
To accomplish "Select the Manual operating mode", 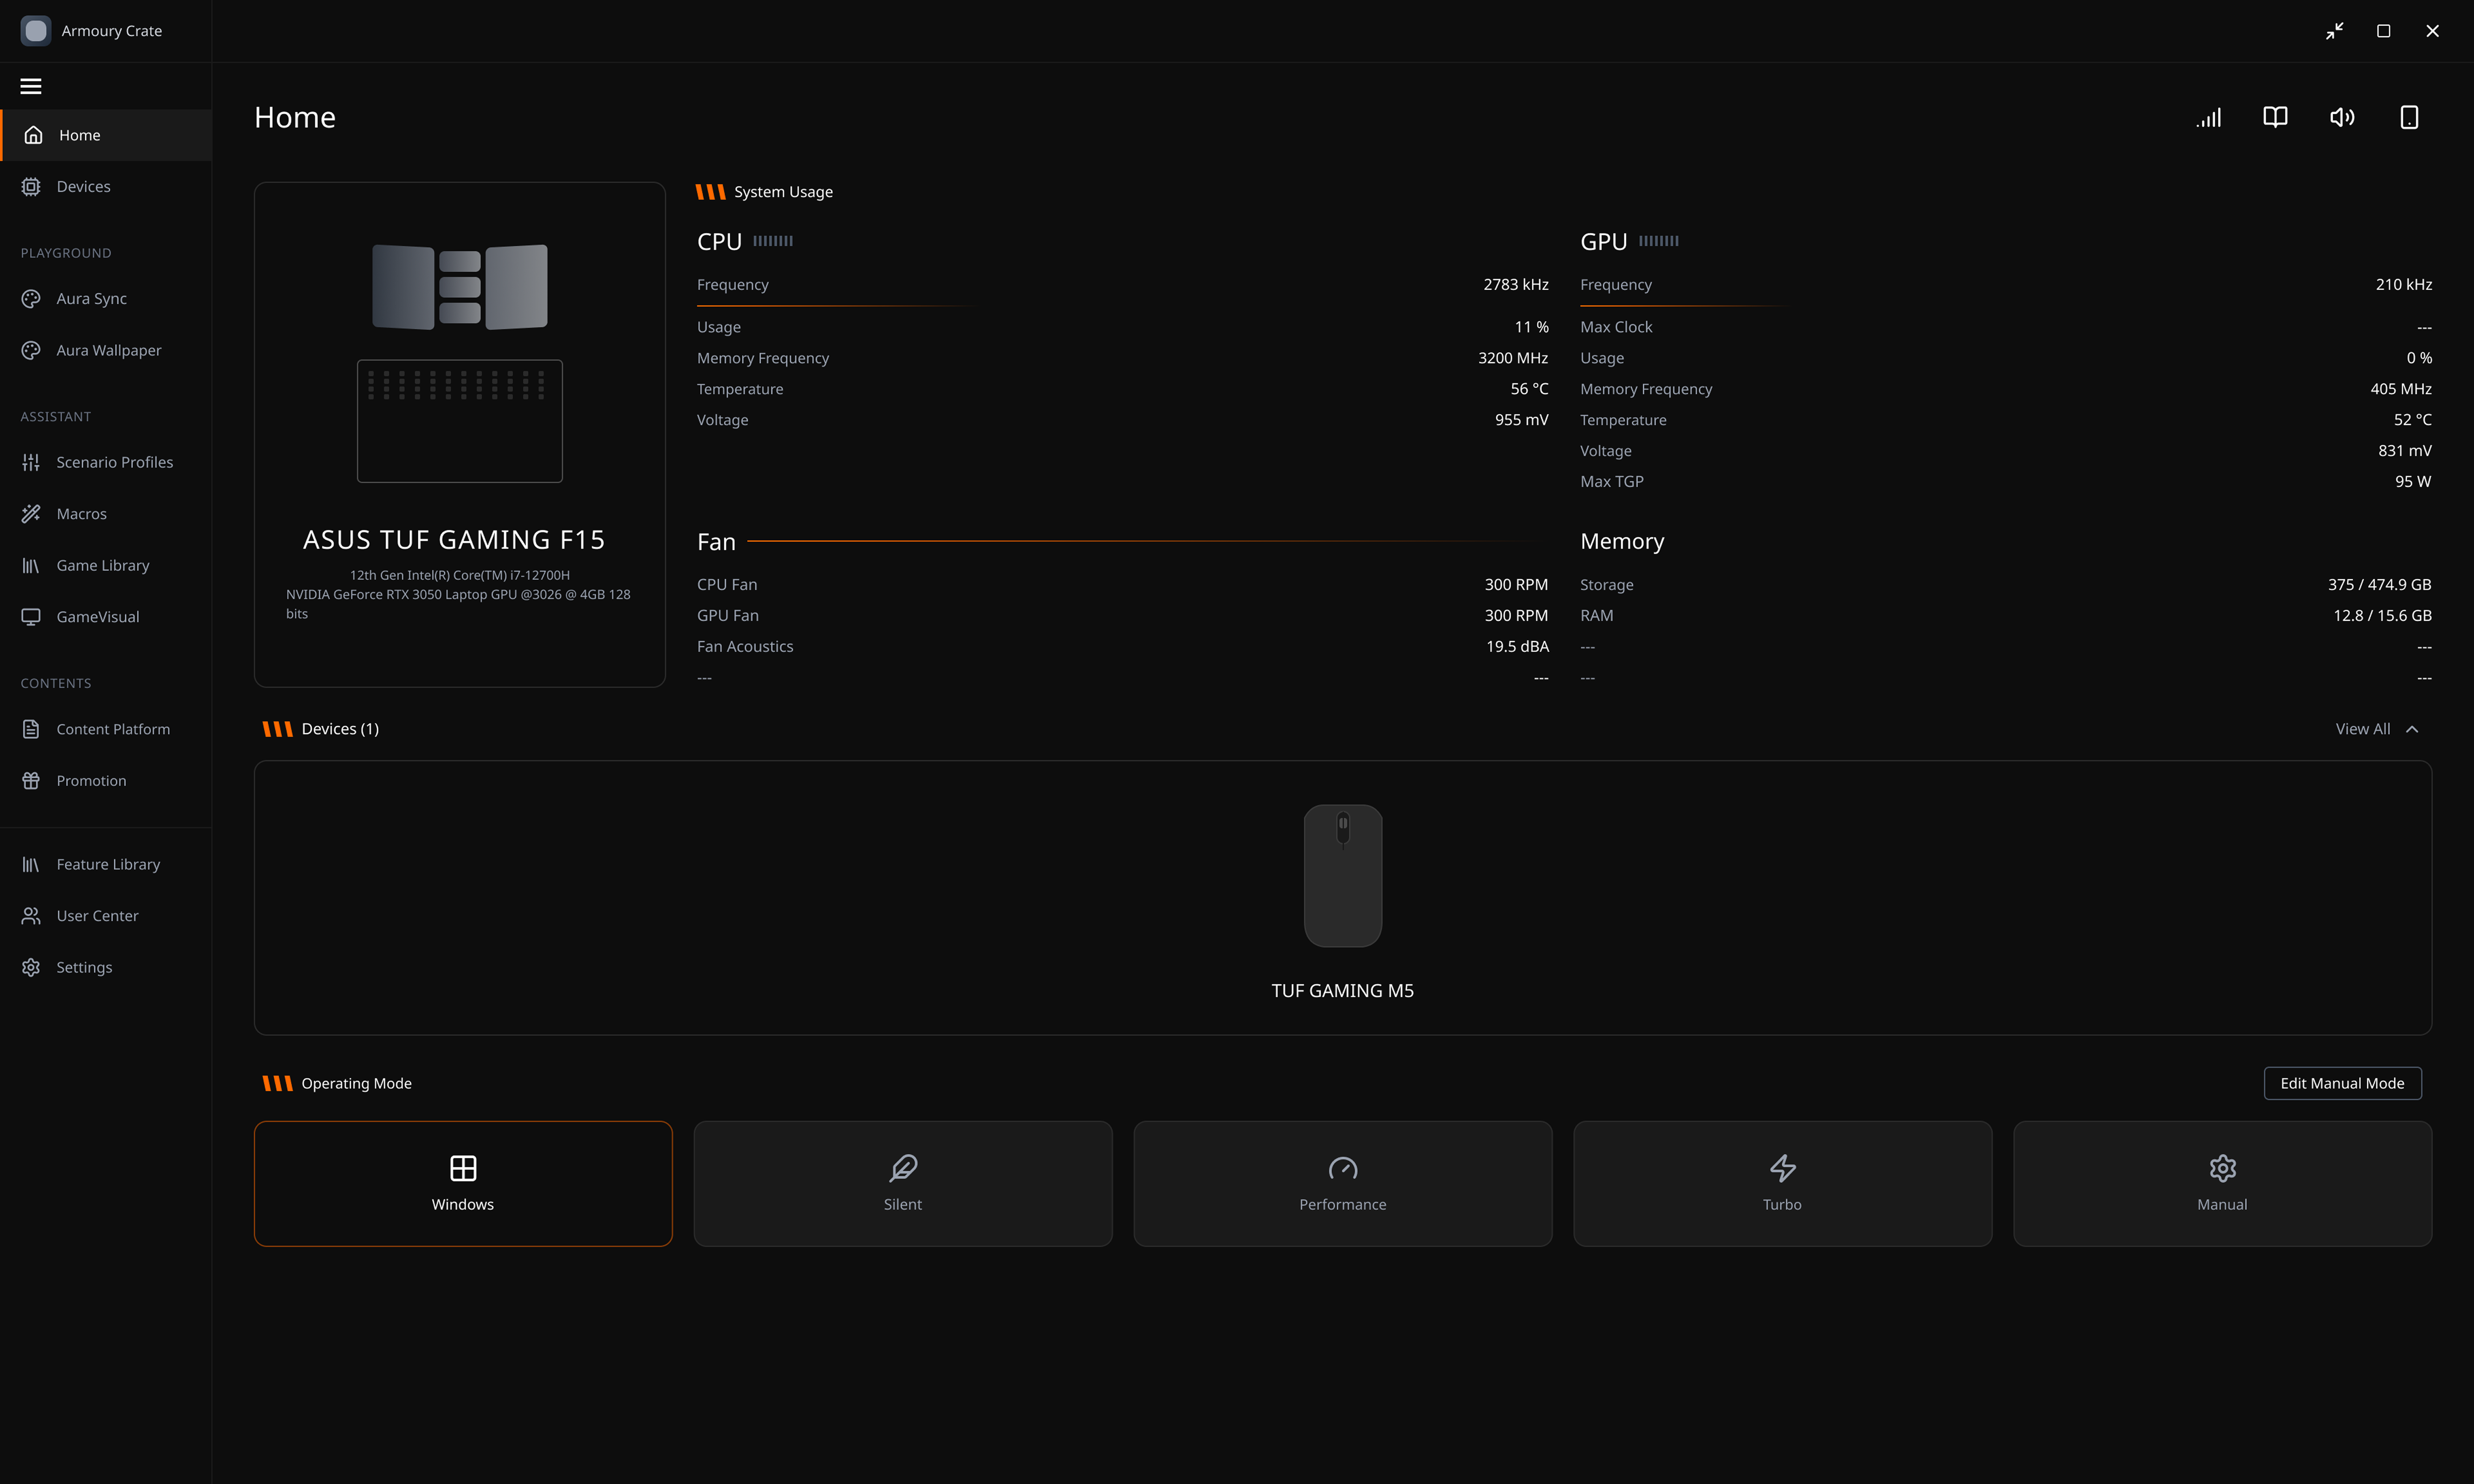I will tap(2222, 1183).
